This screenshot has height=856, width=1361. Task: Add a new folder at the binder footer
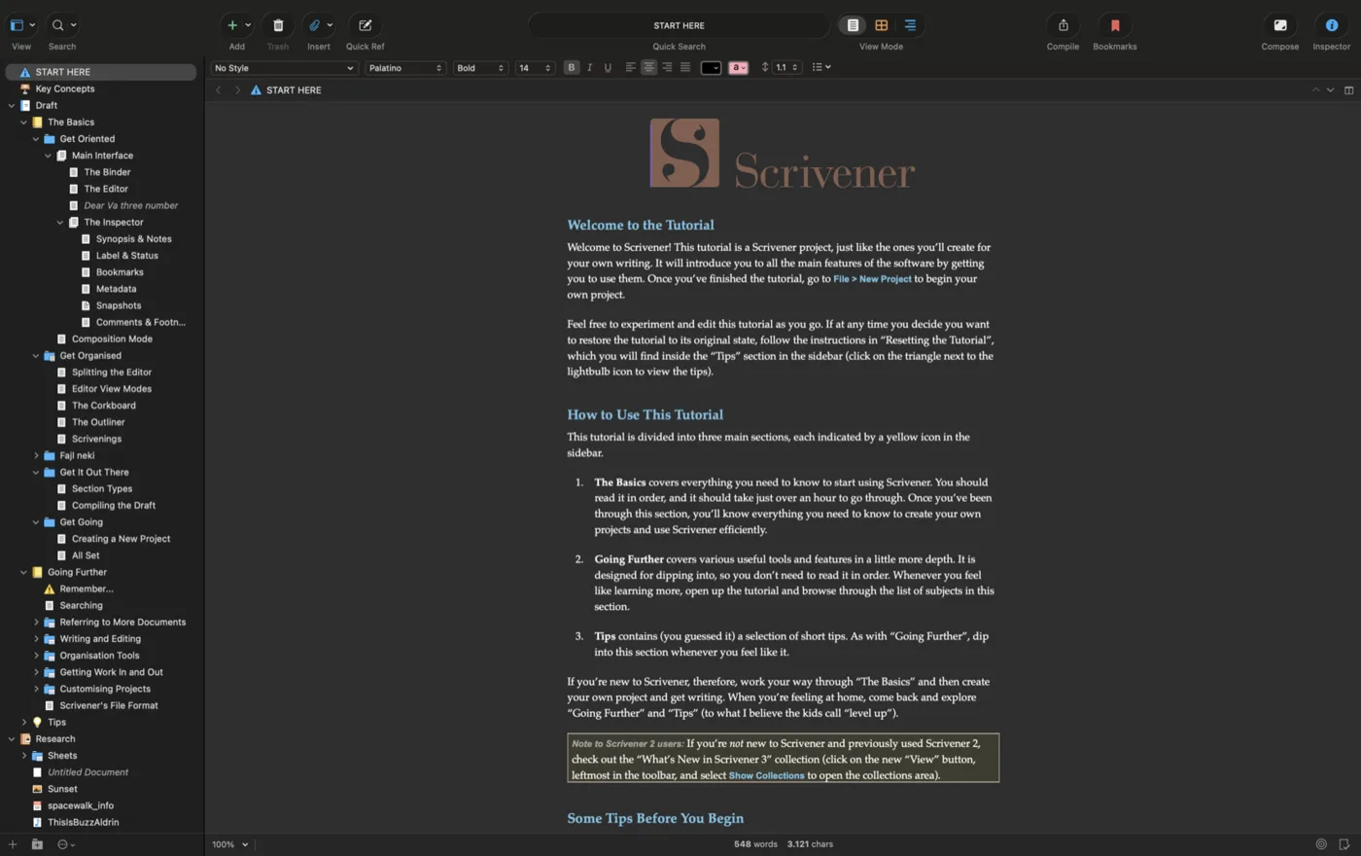(37, 844)
